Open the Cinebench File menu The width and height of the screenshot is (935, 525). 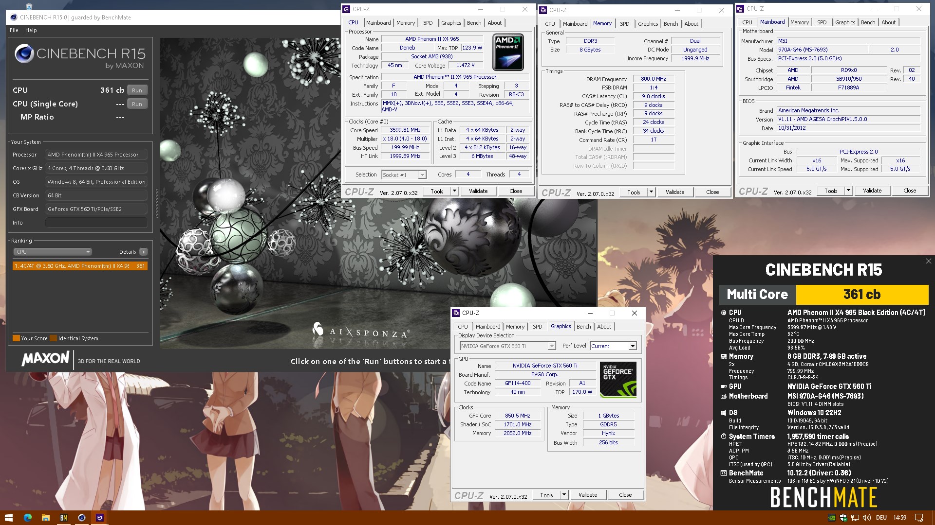[14, 30]
